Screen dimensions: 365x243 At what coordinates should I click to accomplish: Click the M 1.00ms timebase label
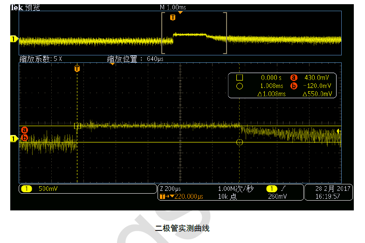(173, 7)
